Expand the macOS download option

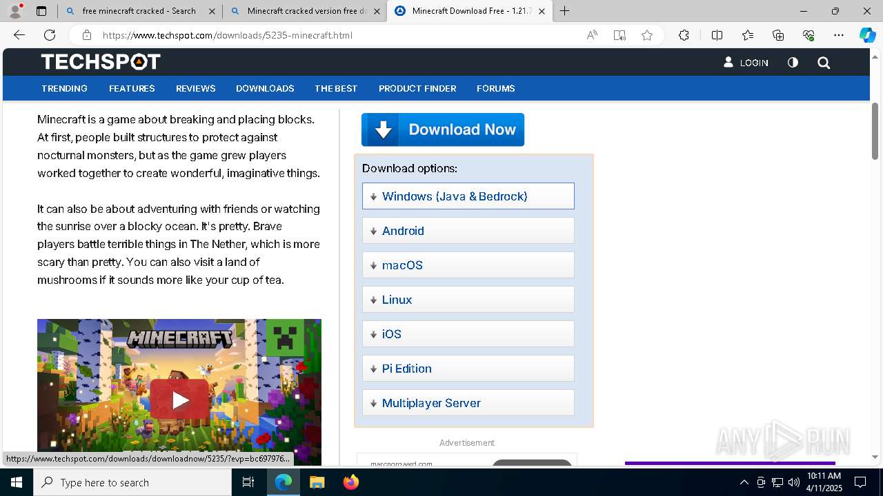coord(468,265)
